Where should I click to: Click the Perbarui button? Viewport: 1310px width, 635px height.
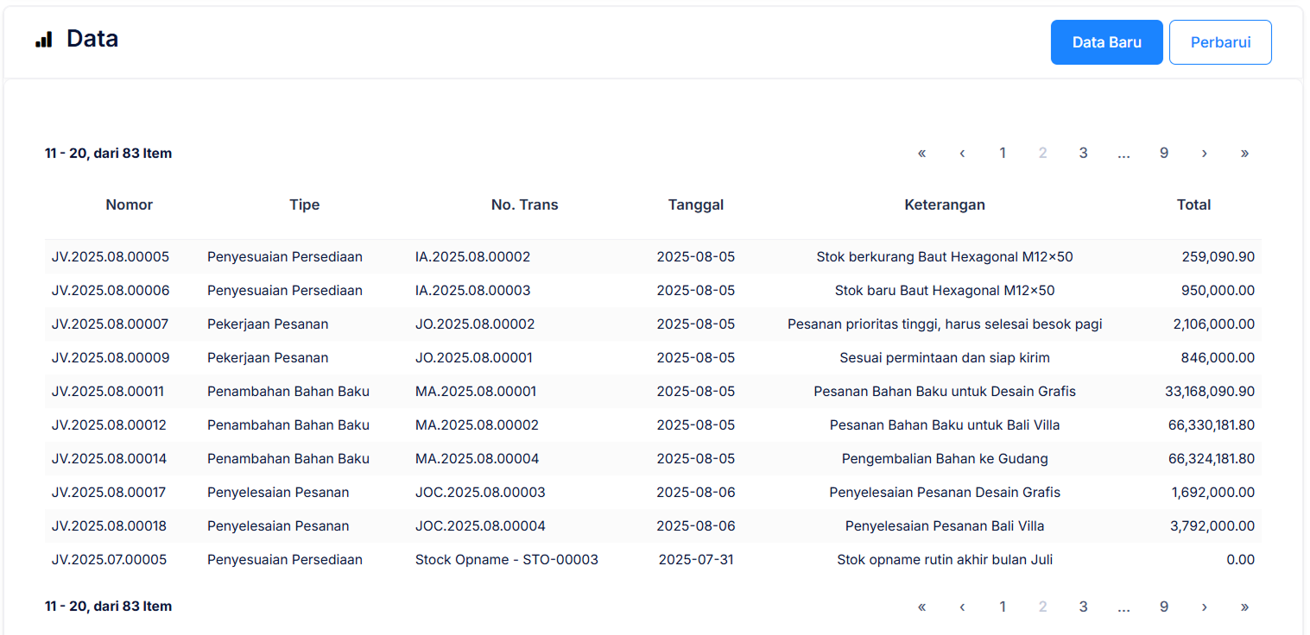click(1219, 42)
